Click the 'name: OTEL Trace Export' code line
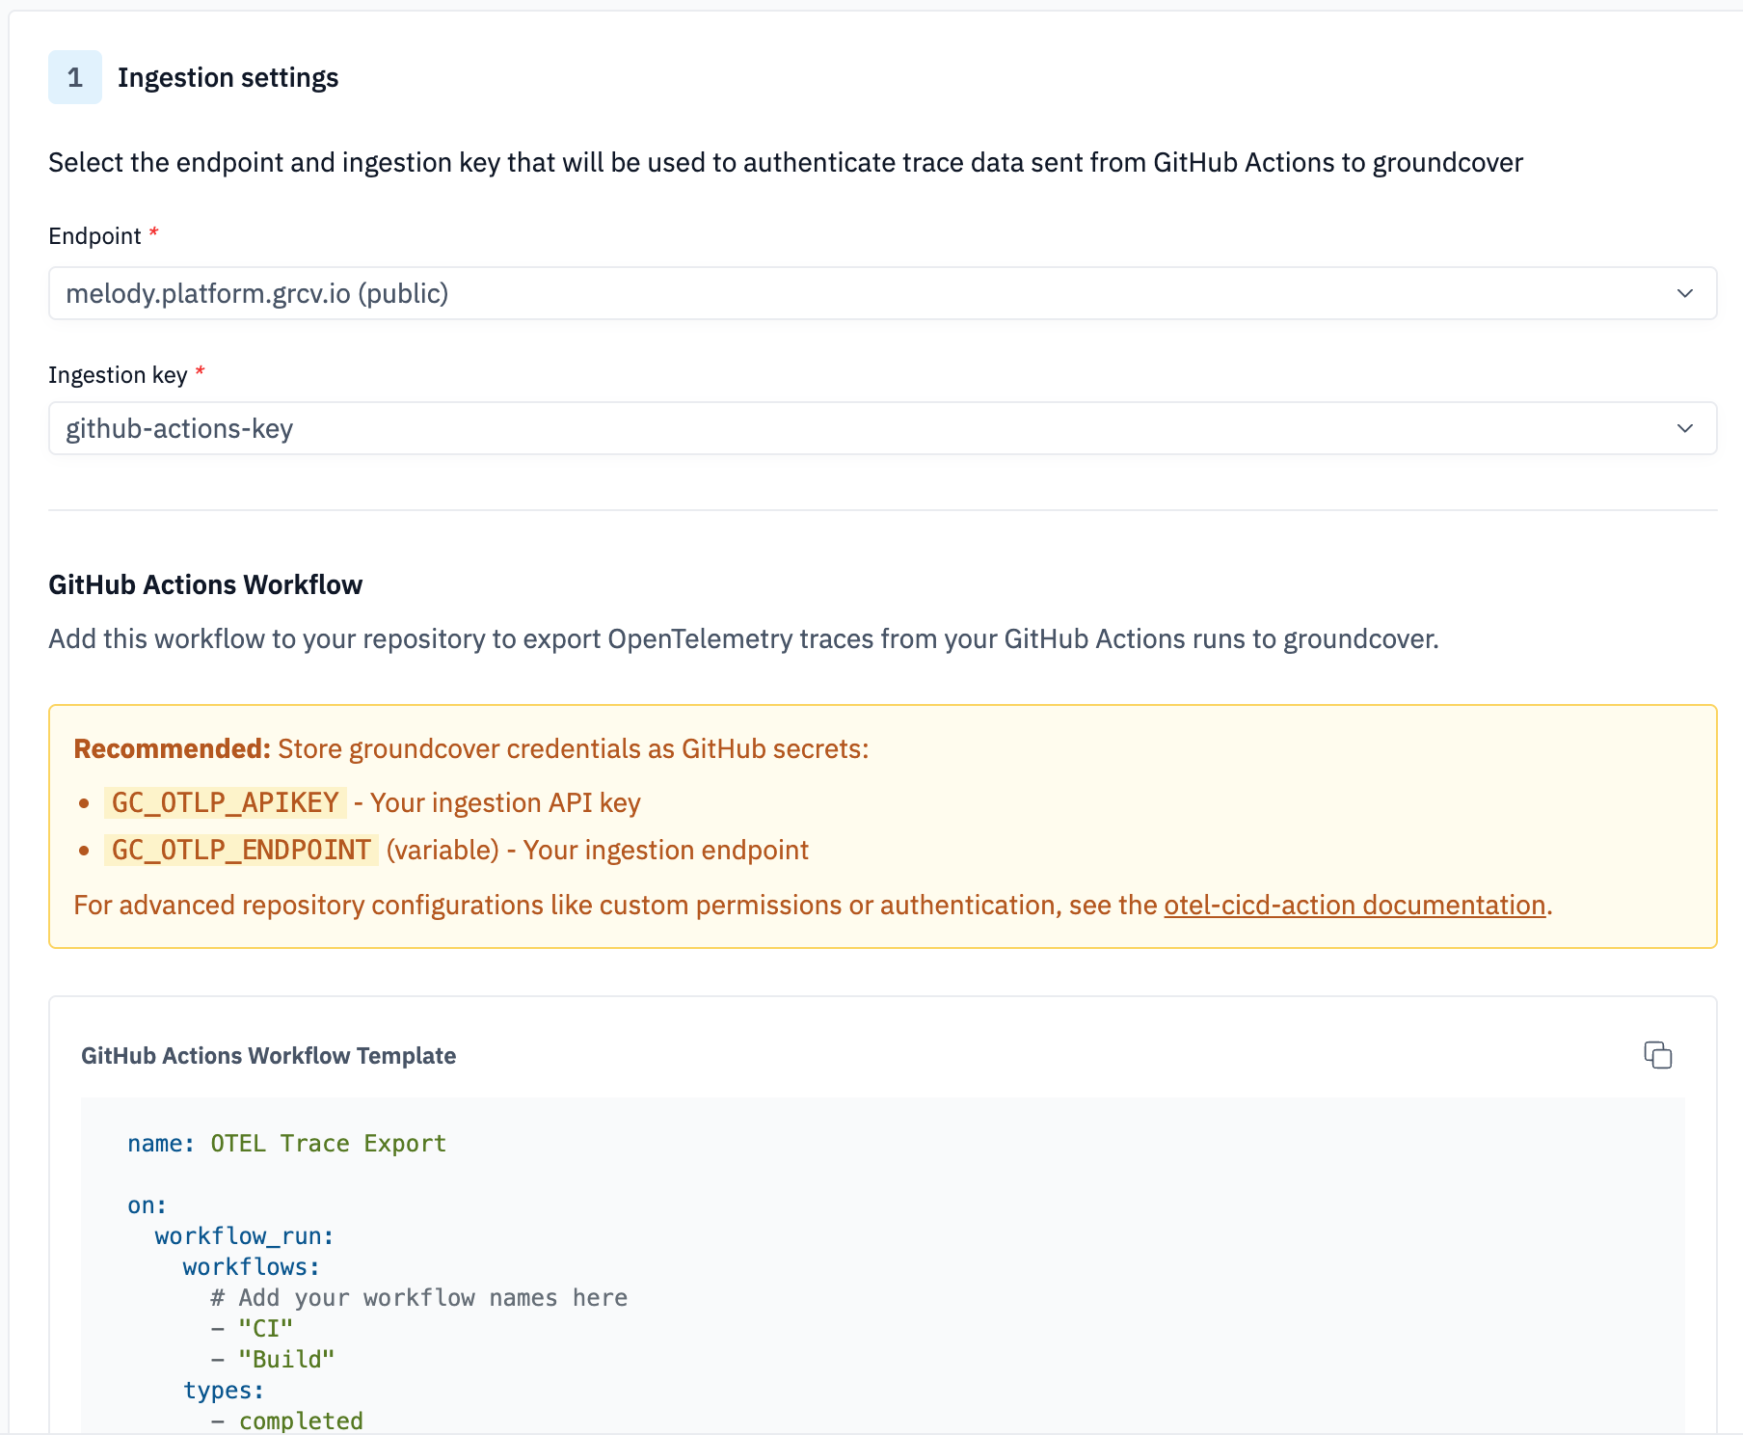The width and height of the screenshot is (1743, 1435). coord(286,1144)
